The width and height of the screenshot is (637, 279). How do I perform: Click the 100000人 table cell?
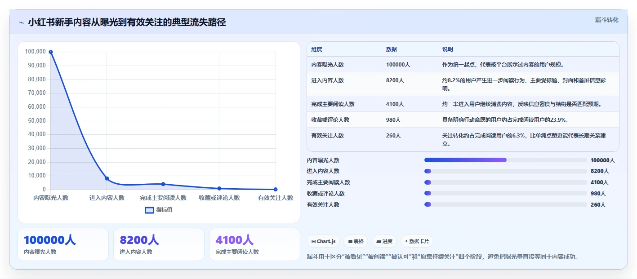[x=398, y=65]
